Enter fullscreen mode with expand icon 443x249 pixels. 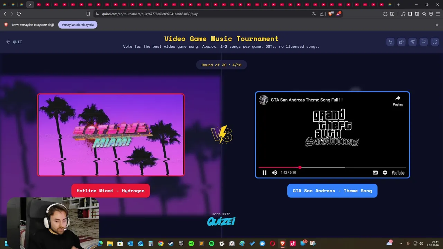[435, 42]
